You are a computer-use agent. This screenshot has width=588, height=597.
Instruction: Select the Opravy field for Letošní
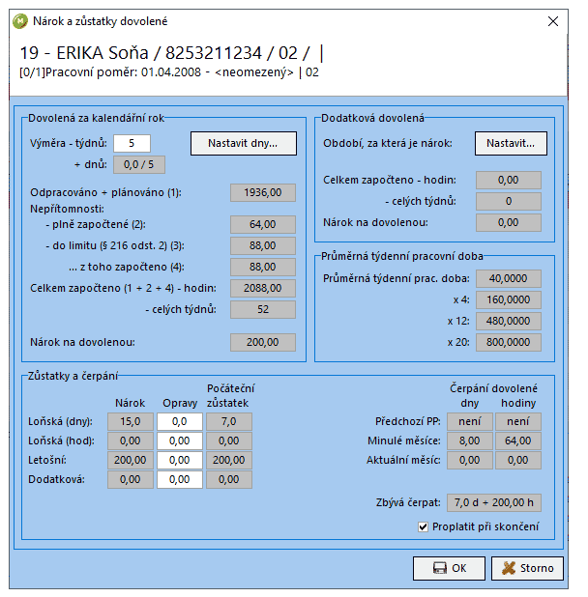coord(180,460)
